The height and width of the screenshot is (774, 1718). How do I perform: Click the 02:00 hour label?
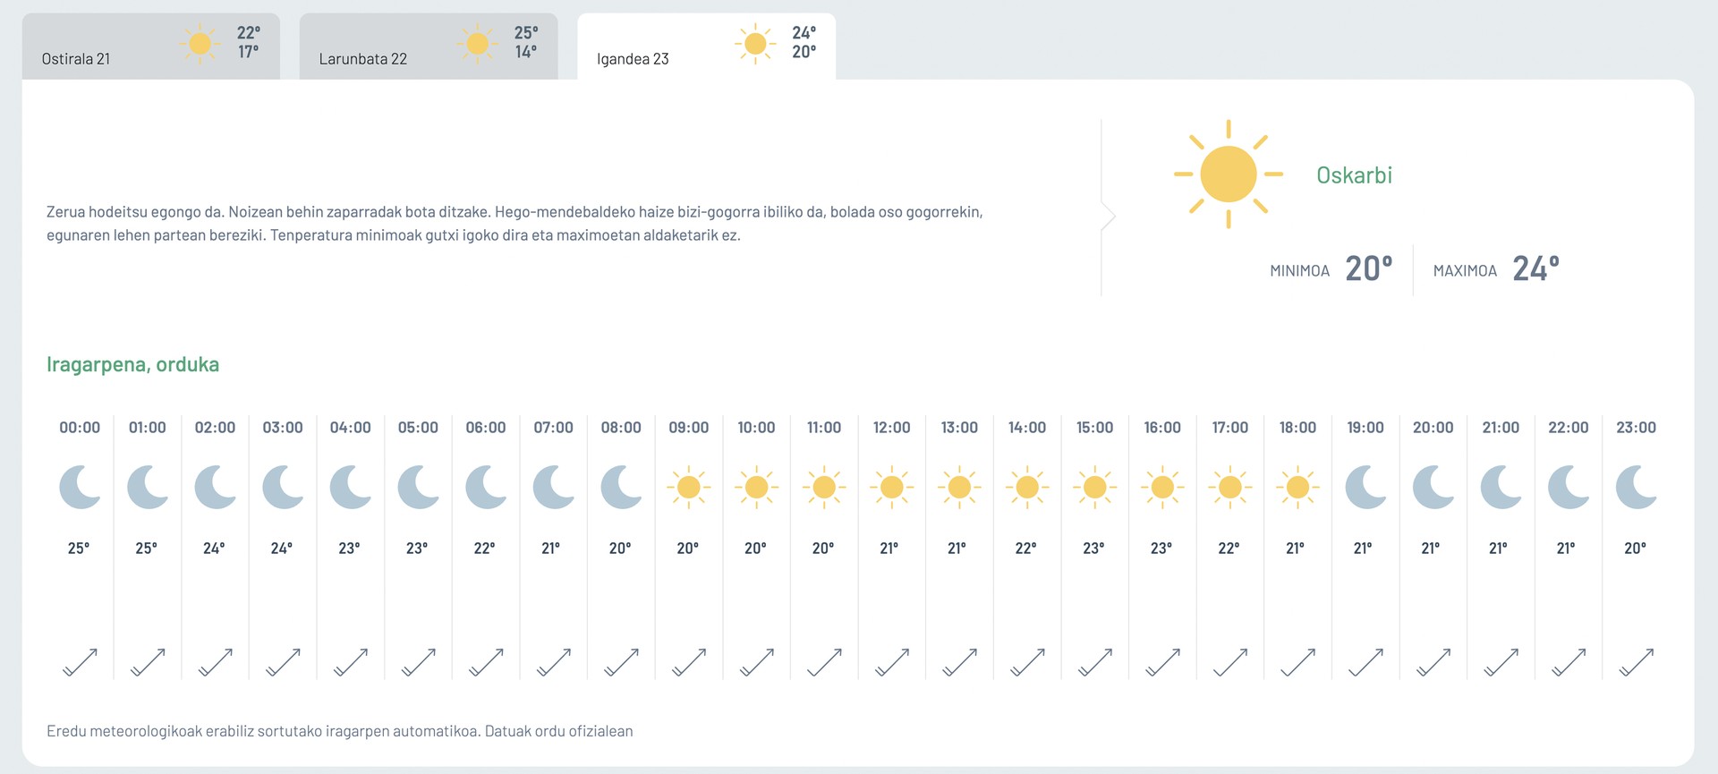[215, 428]
